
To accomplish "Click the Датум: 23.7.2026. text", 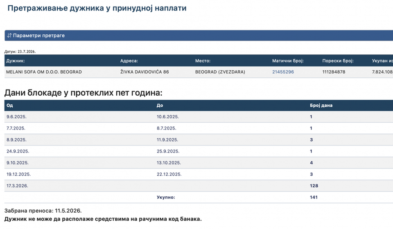I will tap(20, 52).
